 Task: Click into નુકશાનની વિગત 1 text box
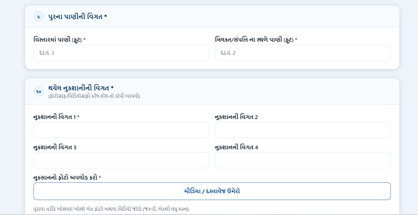122,130
